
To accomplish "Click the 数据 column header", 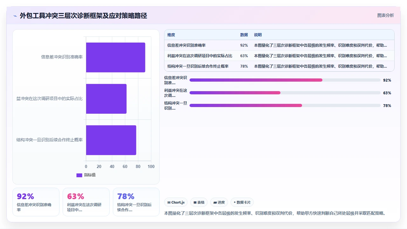I will 244,35.
